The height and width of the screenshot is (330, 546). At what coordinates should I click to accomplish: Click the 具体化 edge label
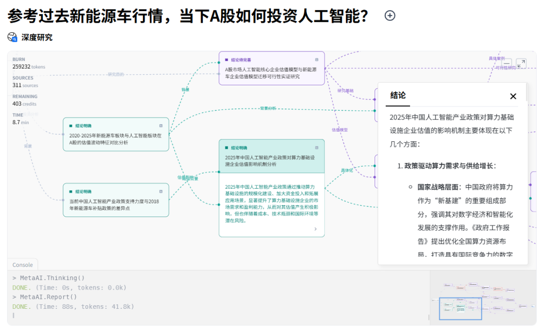347,171
